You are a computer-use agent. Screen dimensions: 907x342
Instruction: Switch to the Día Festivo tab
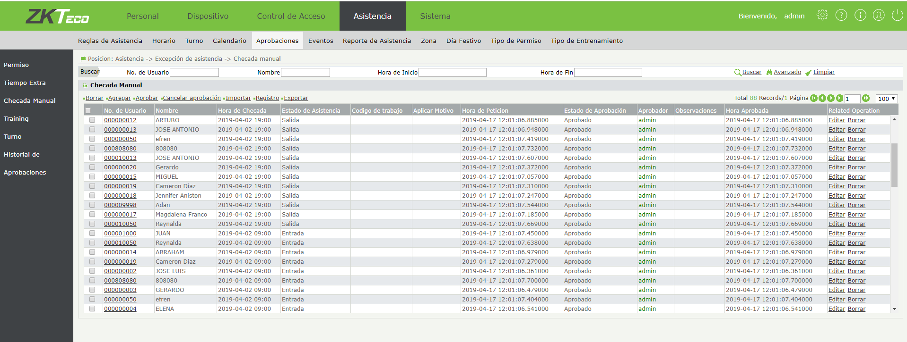(463, 41)
